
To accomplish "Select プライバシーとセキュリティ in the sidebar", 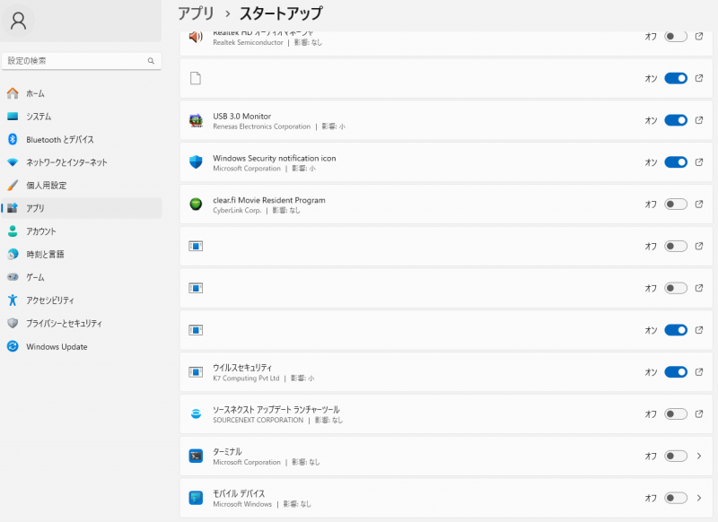I will (64, 324).
